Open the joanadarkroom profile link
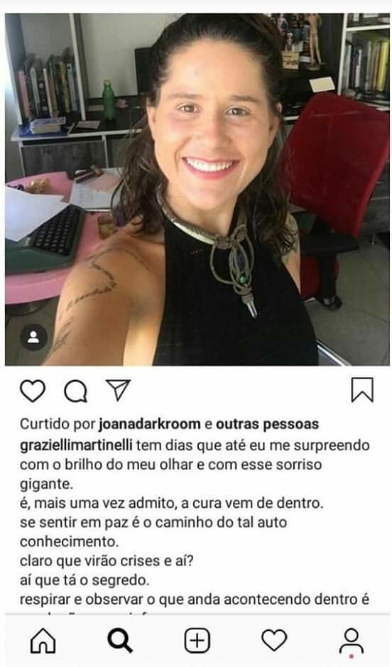 coord(150,424)
